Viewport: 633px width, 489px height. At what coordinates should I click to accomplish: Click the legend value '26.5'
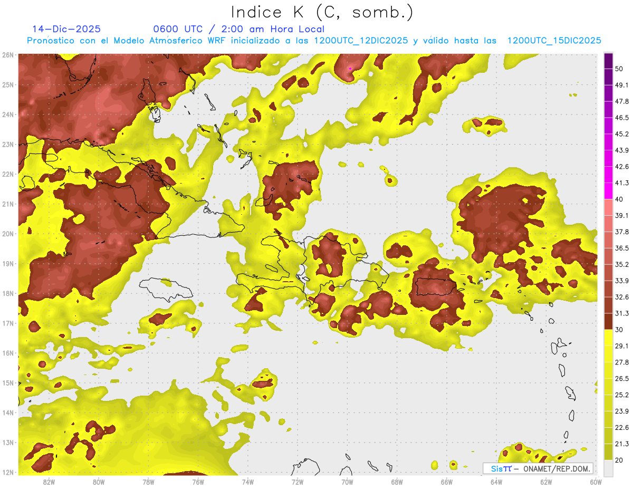click(x=622, y=378)
